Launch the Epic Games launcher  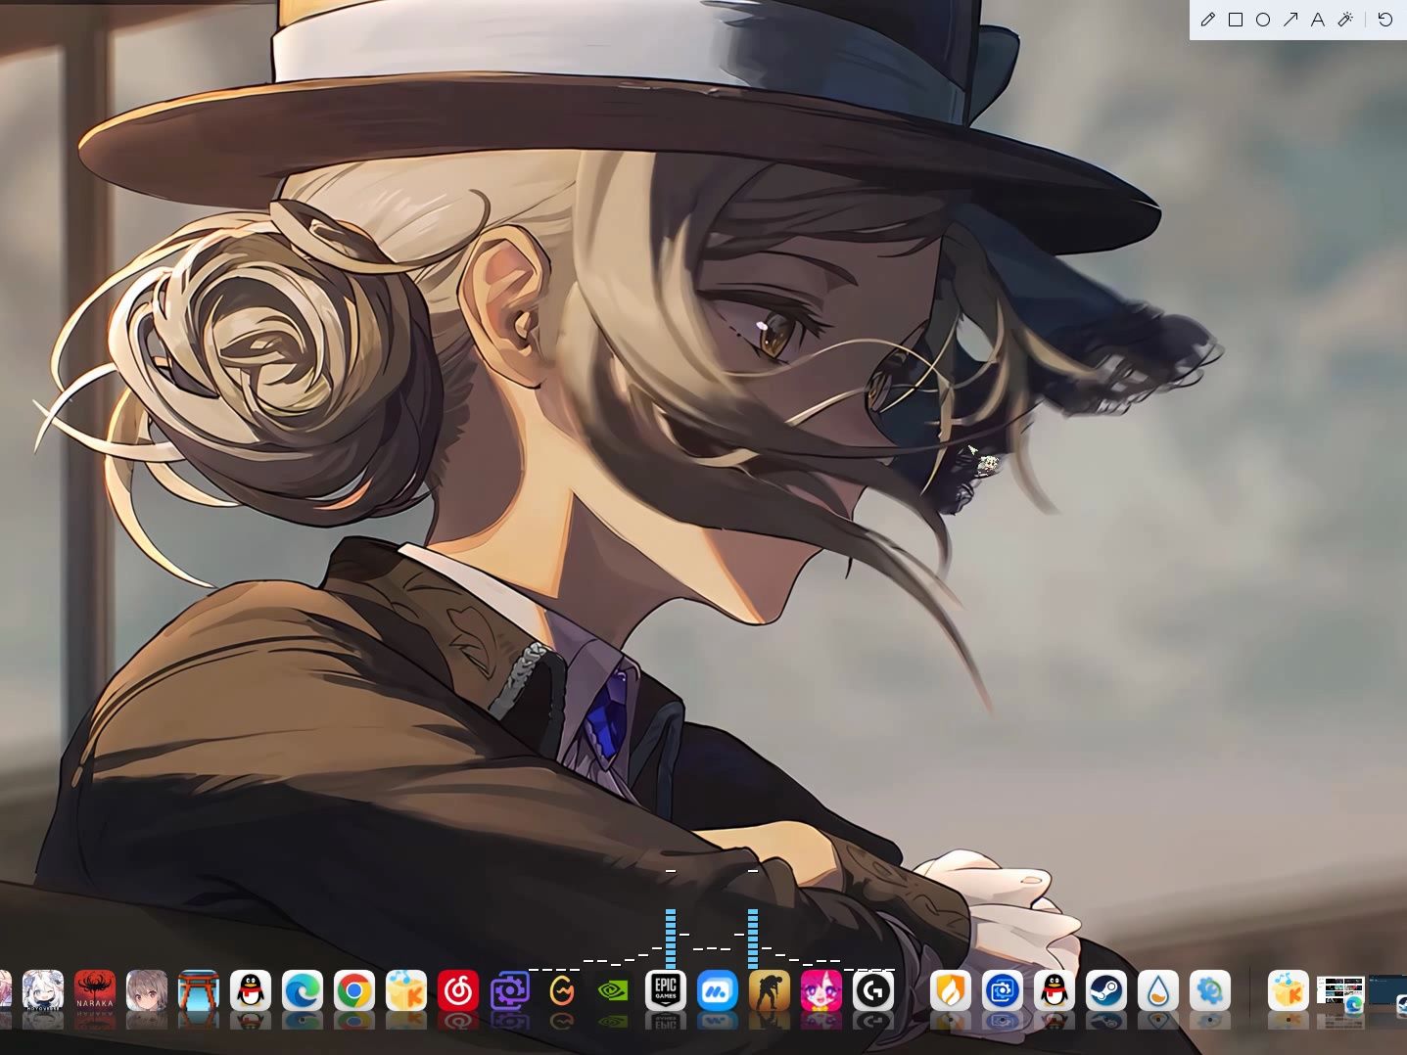pyautogui.click(x=666, y=990)
